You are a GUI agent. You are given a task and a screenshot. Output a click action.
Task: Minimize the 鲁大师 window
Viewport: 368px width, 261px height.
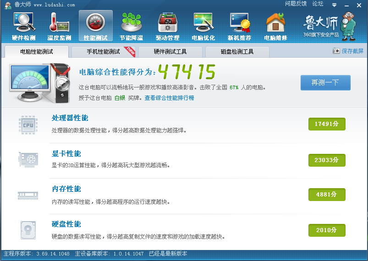[346, 5]
